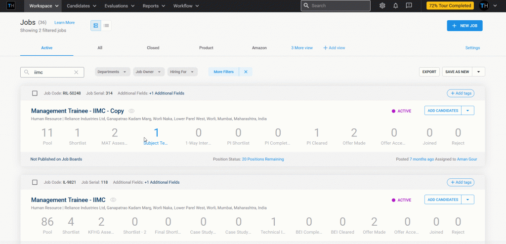Open dropdown arrow next to SAVE AS NEW

click(478, 72)
